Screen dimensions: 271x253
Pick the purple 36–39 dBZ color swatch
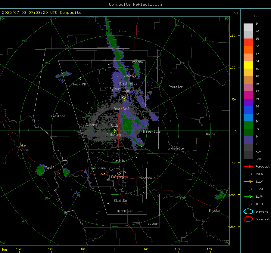click(x=248, y=102)
